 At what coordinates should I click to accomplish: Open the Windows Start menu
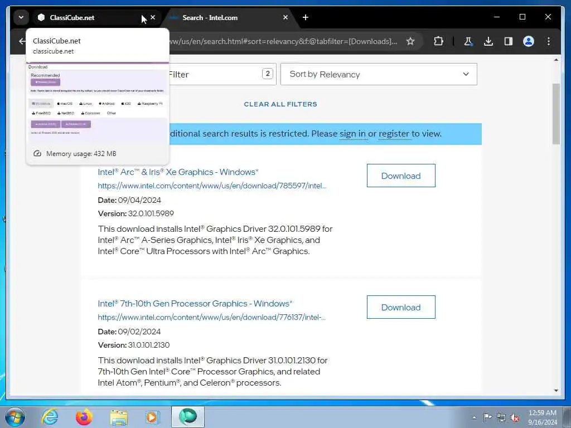[15, 417]
